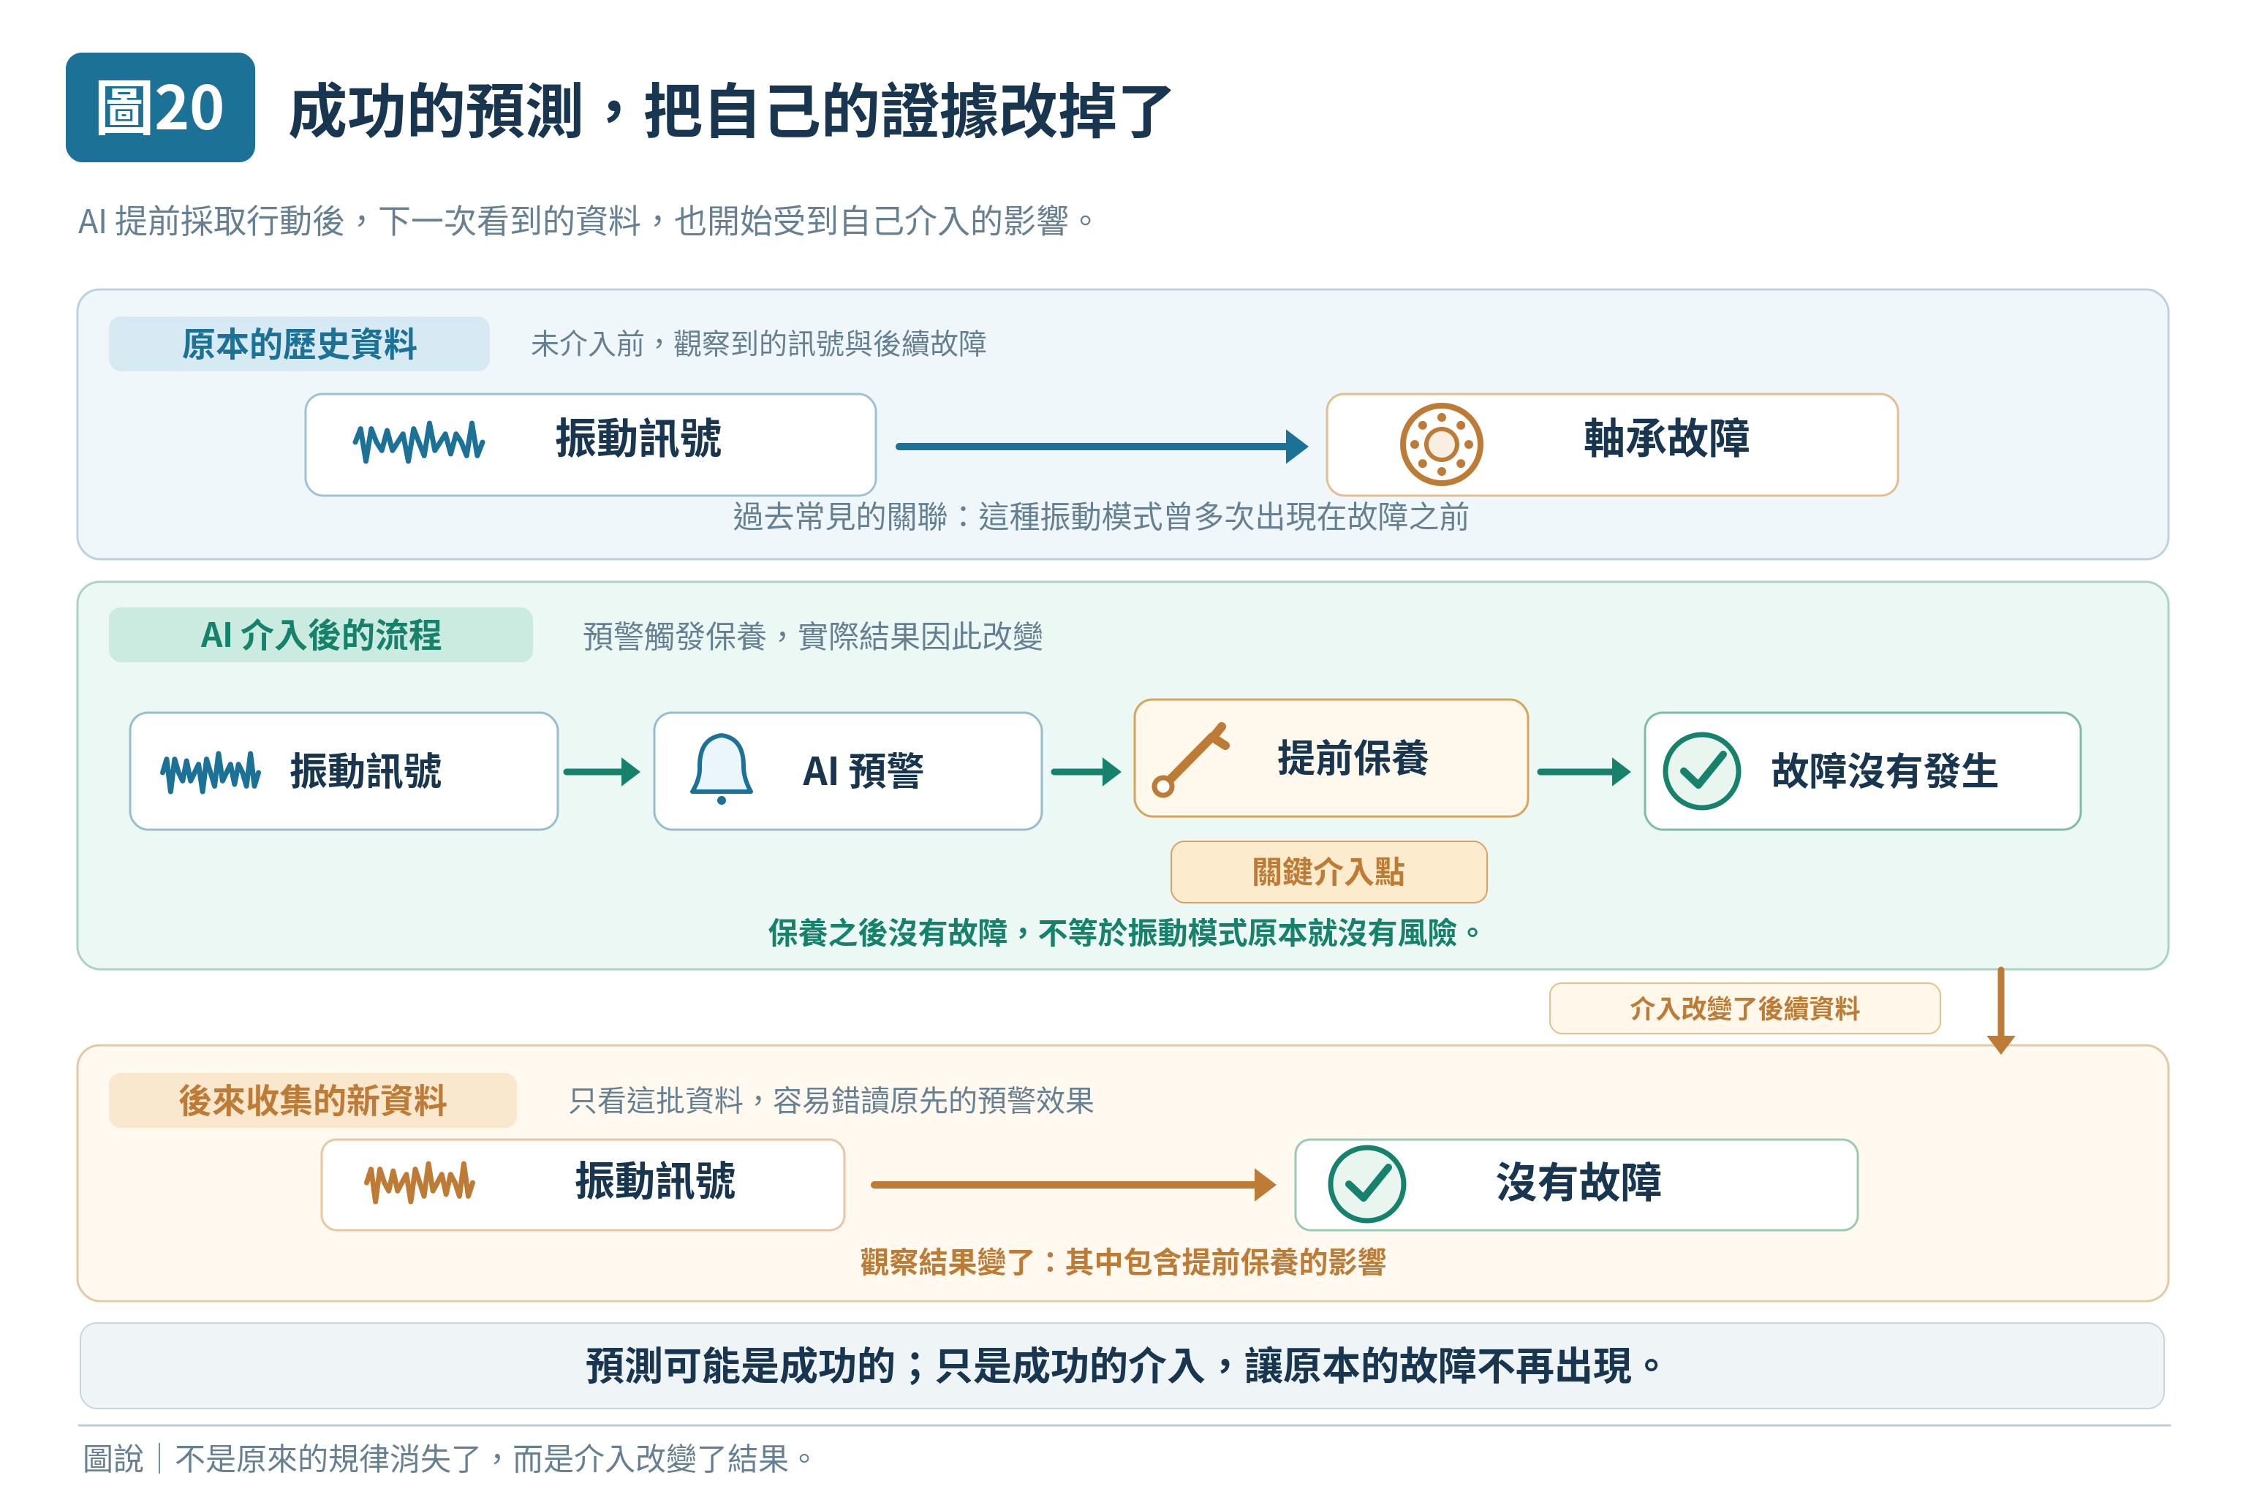This screenshot has width=2246, height=1497.
Task: Click the waveform icon in AI 介入後的流程 panel
Action: click(210, 771)
